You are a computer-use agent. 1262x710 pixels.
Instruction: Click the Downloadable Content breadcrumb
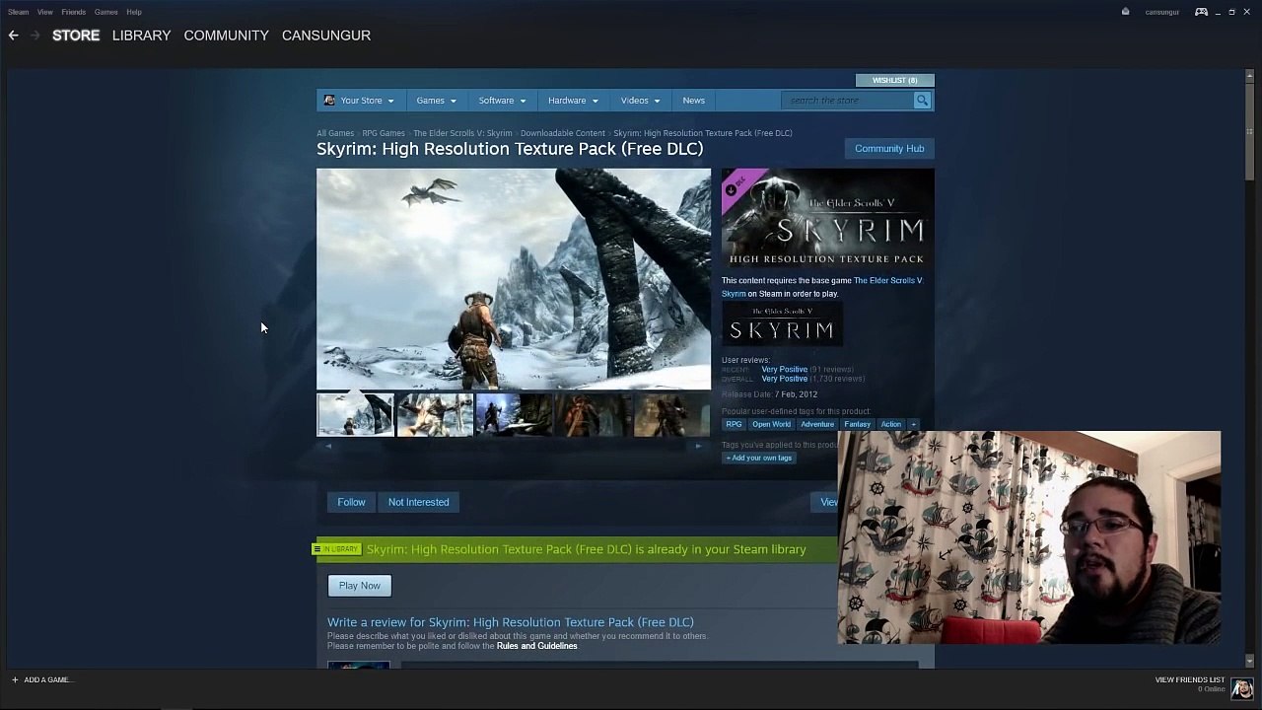point(563,133)
